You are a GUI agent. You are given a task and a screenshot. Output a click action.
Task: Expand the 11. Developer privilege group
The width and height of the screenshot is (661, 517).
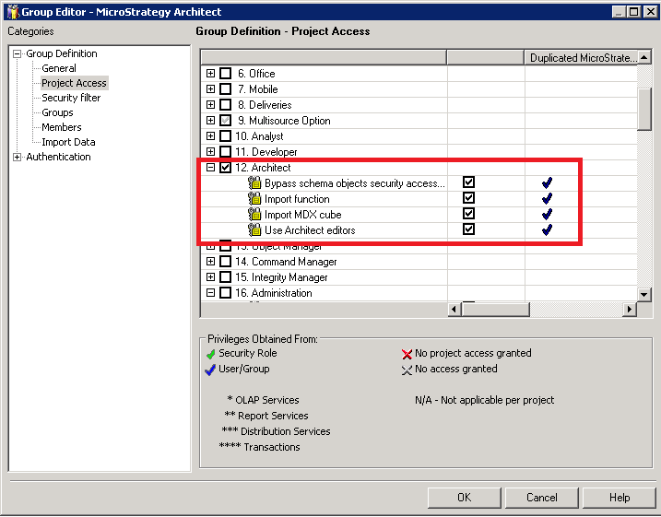[210, 151]
